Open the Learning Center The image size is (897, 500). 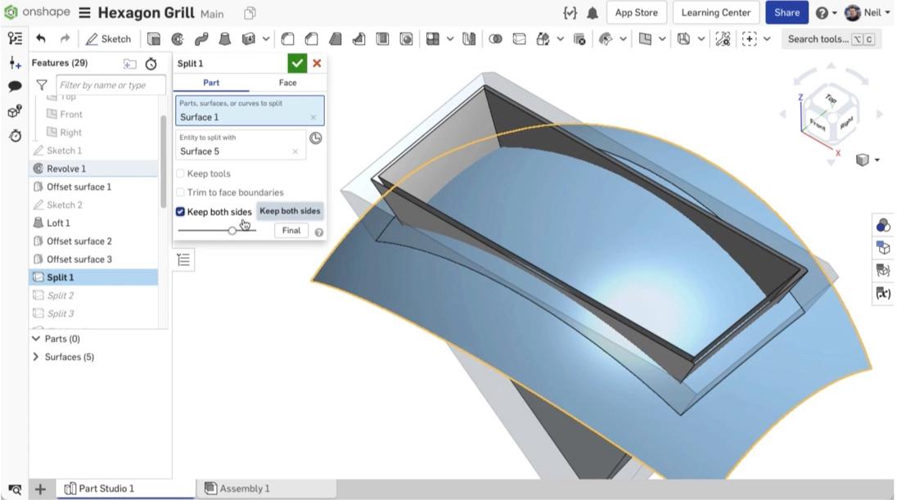click(x=714, y=12)
